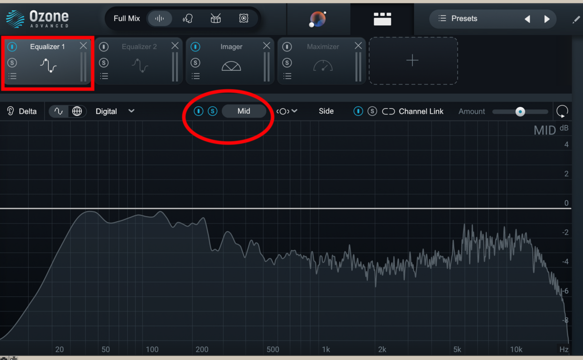The image size is (583, 360).
Task: Open the module chain view icon
Action: coord(382,19)
